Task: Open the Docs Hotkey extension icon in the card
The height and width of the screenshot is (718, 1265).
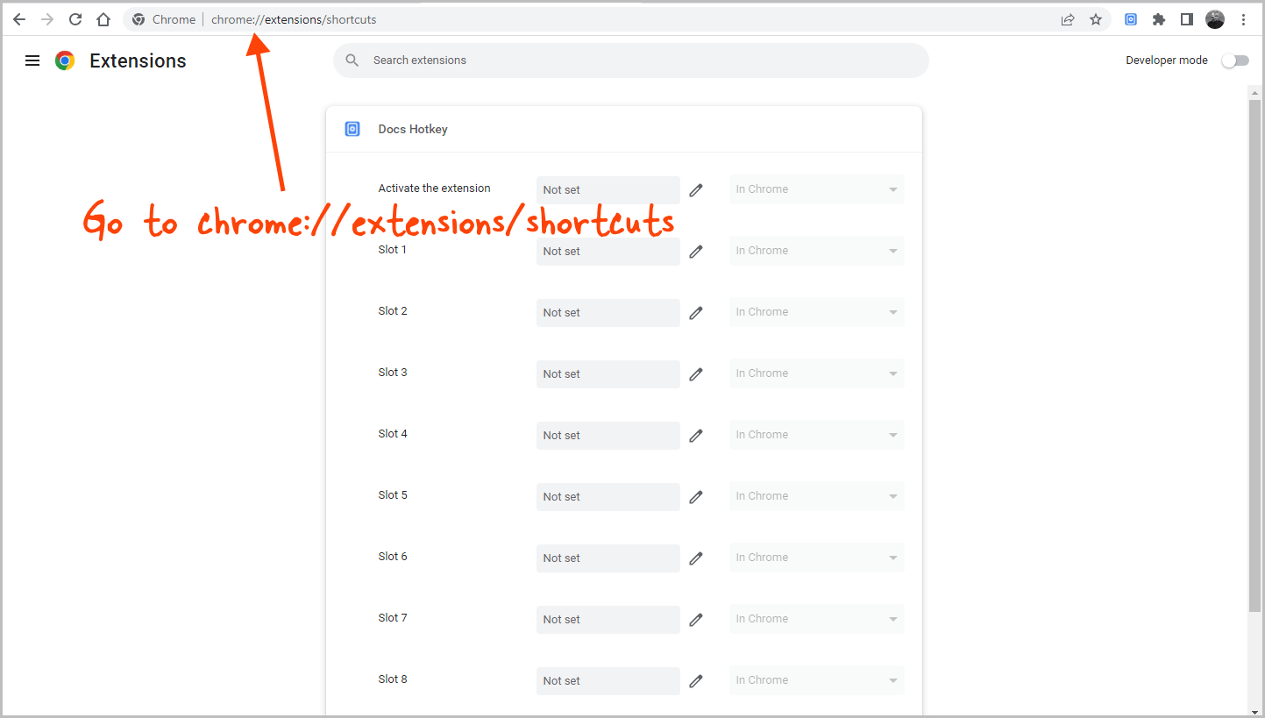Action: click(352, 128)
